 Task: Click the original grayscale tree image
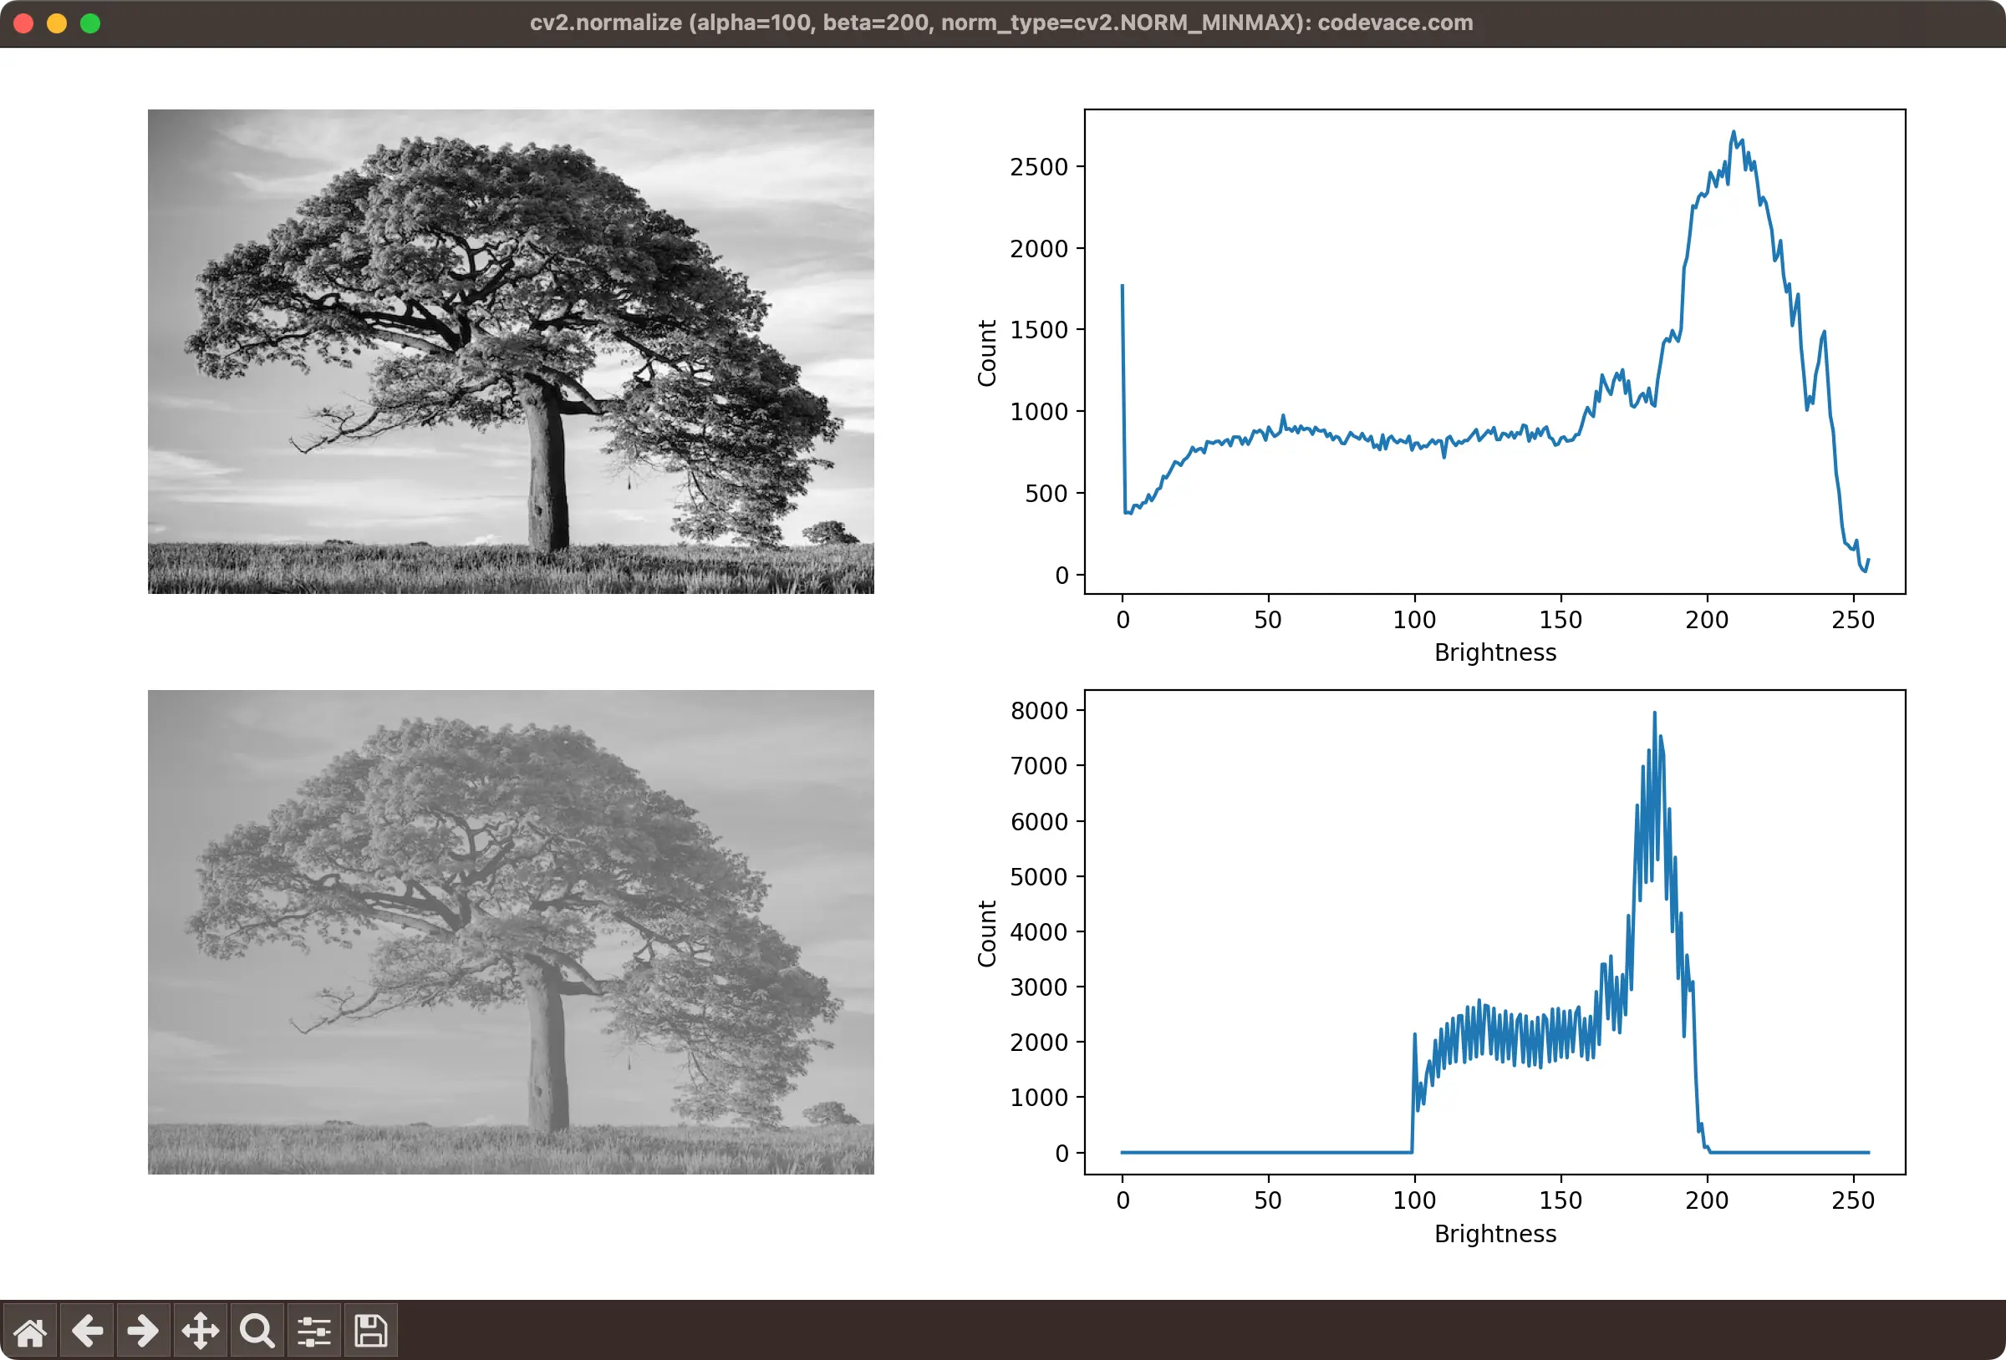510,351
